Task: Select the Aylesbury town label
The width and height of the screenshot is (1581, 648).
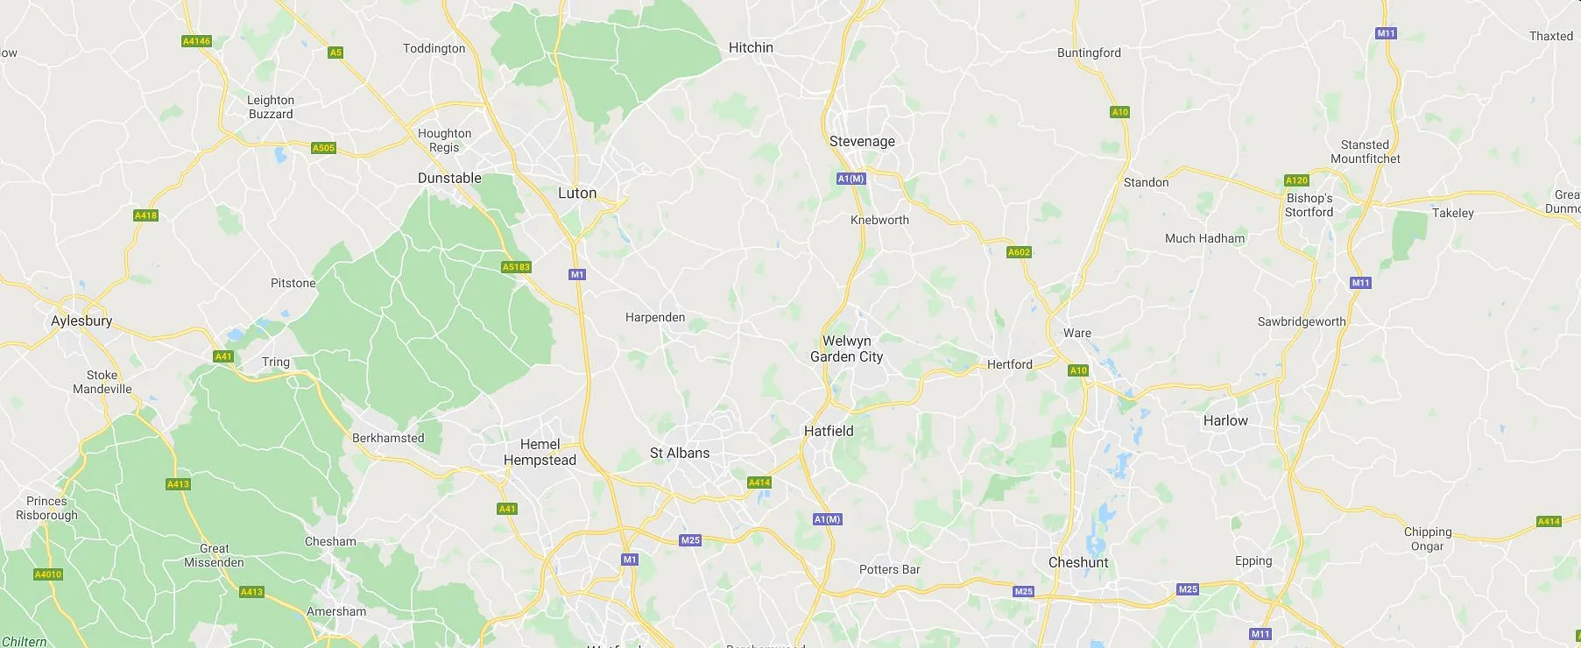Action: (81, 320)
